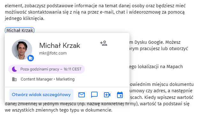Click the 'lokalizacji na Mapach' text
The image size is (199, 117).
(x=160, y=67)
